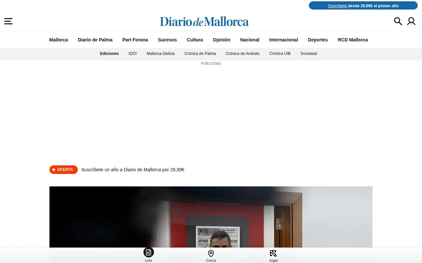Tap the Jugar games icon
Viewport: 422px width, 263px height.
273,253
